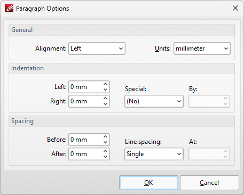Increase Before spacing with up arrow
The image size is (244, 195).
(105, 136)
